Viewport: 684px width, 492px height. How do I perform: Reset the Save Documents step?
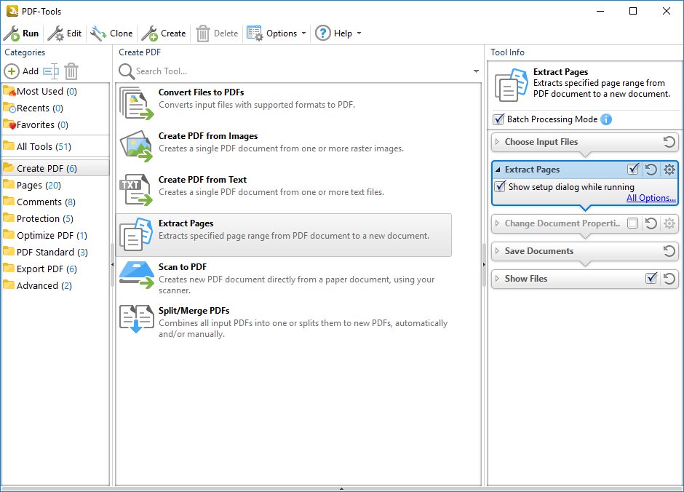[669, 251]
